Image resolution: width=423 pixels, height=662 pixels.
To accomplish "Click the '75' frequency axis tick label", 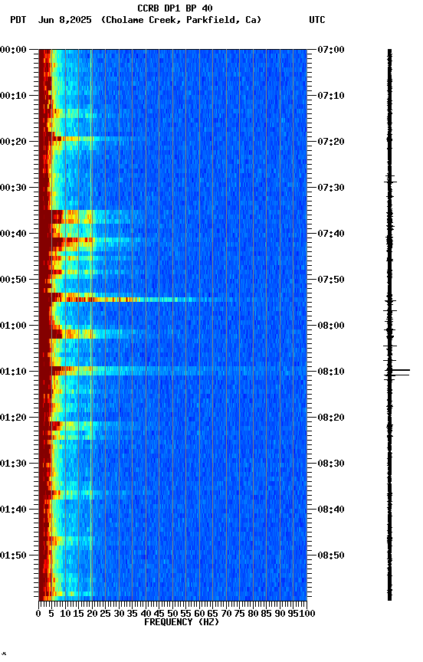I will point(239,614).
